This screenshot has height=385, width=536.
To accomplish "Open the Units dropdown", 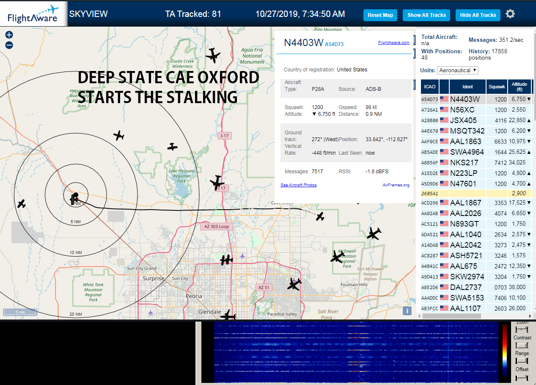I will 458,70.
